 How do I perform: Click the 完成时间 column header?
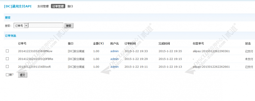(x=164, y=43)
